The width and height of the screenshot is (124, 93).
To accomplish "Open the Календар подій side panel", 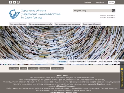I will coord(122,75).
